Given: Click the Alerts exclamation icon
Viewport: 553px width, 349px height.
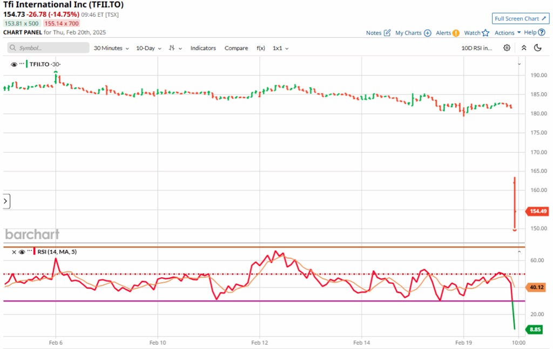Looking at the screenshot, I should tap(456, 33).
